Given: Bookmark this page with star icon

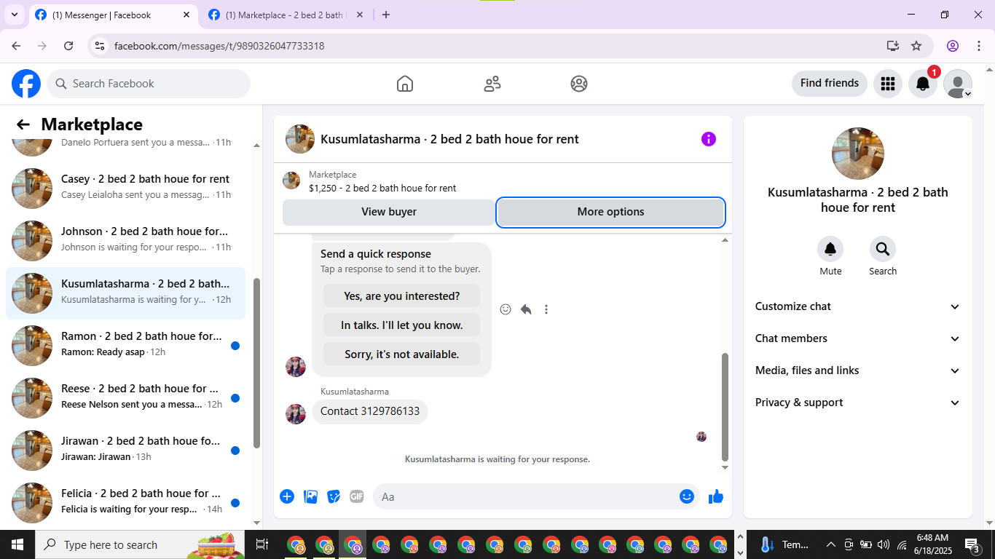Looking at the screenshot, I should click(916, 46).
